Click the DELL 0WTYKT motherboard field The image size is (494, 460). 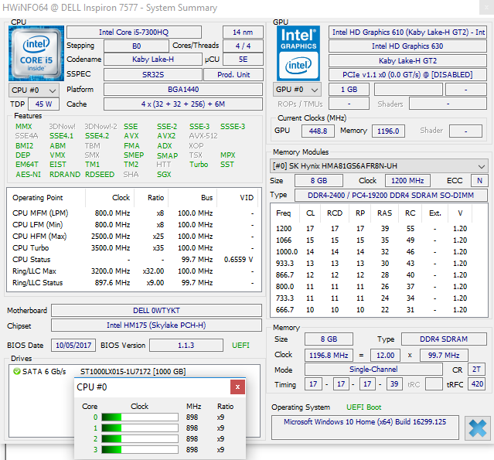(156, 310)
